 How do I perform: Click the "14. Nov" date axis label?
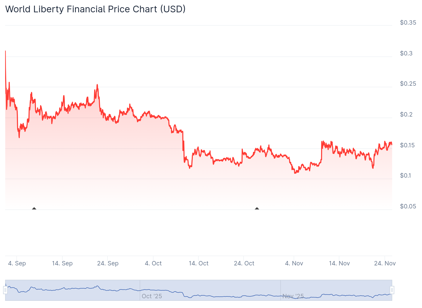click(339, 263)
